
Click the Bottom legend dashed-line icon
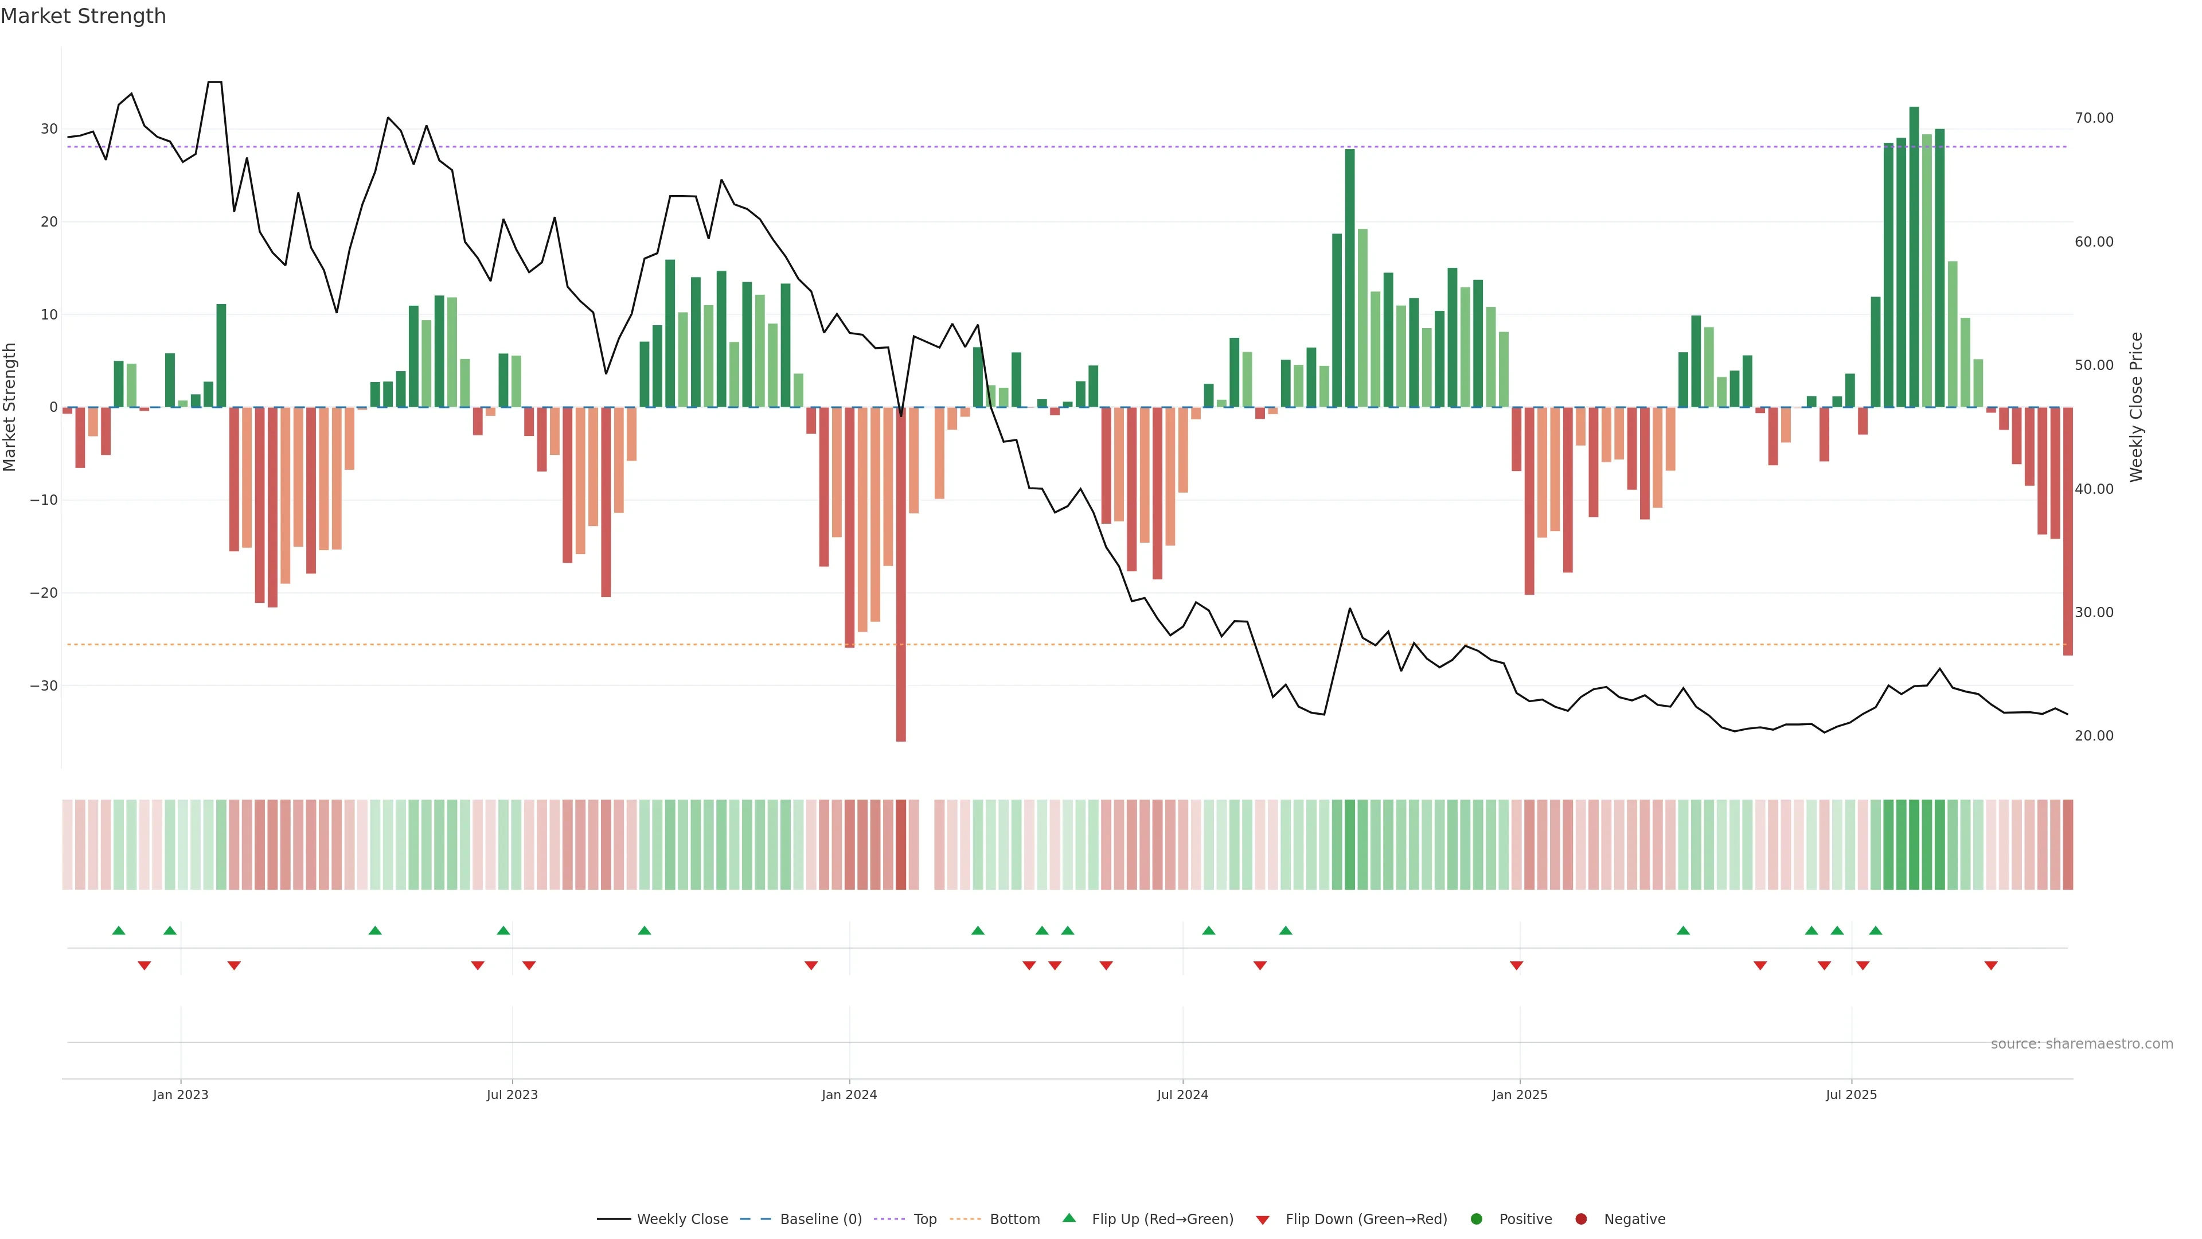[965, 1219]
